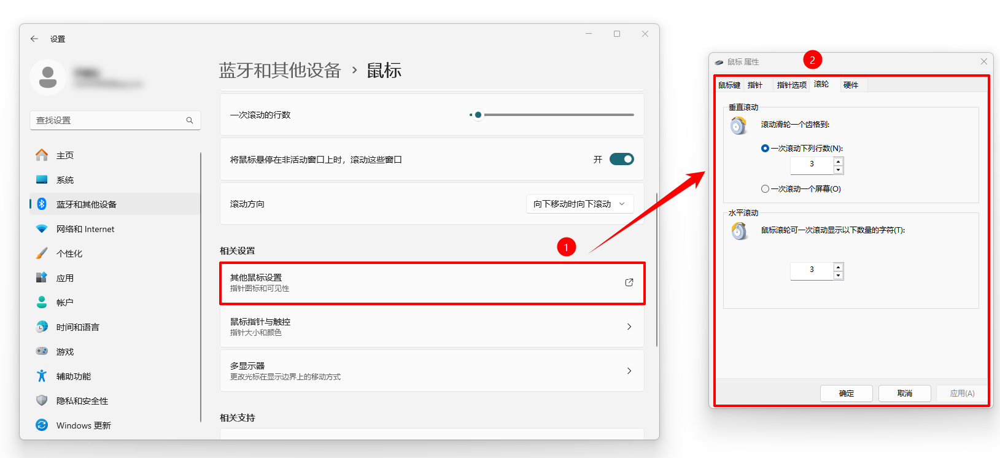This screenshot has width=1000, height=458.
Task: Click 应用(A) button
Action: [963, 393]
